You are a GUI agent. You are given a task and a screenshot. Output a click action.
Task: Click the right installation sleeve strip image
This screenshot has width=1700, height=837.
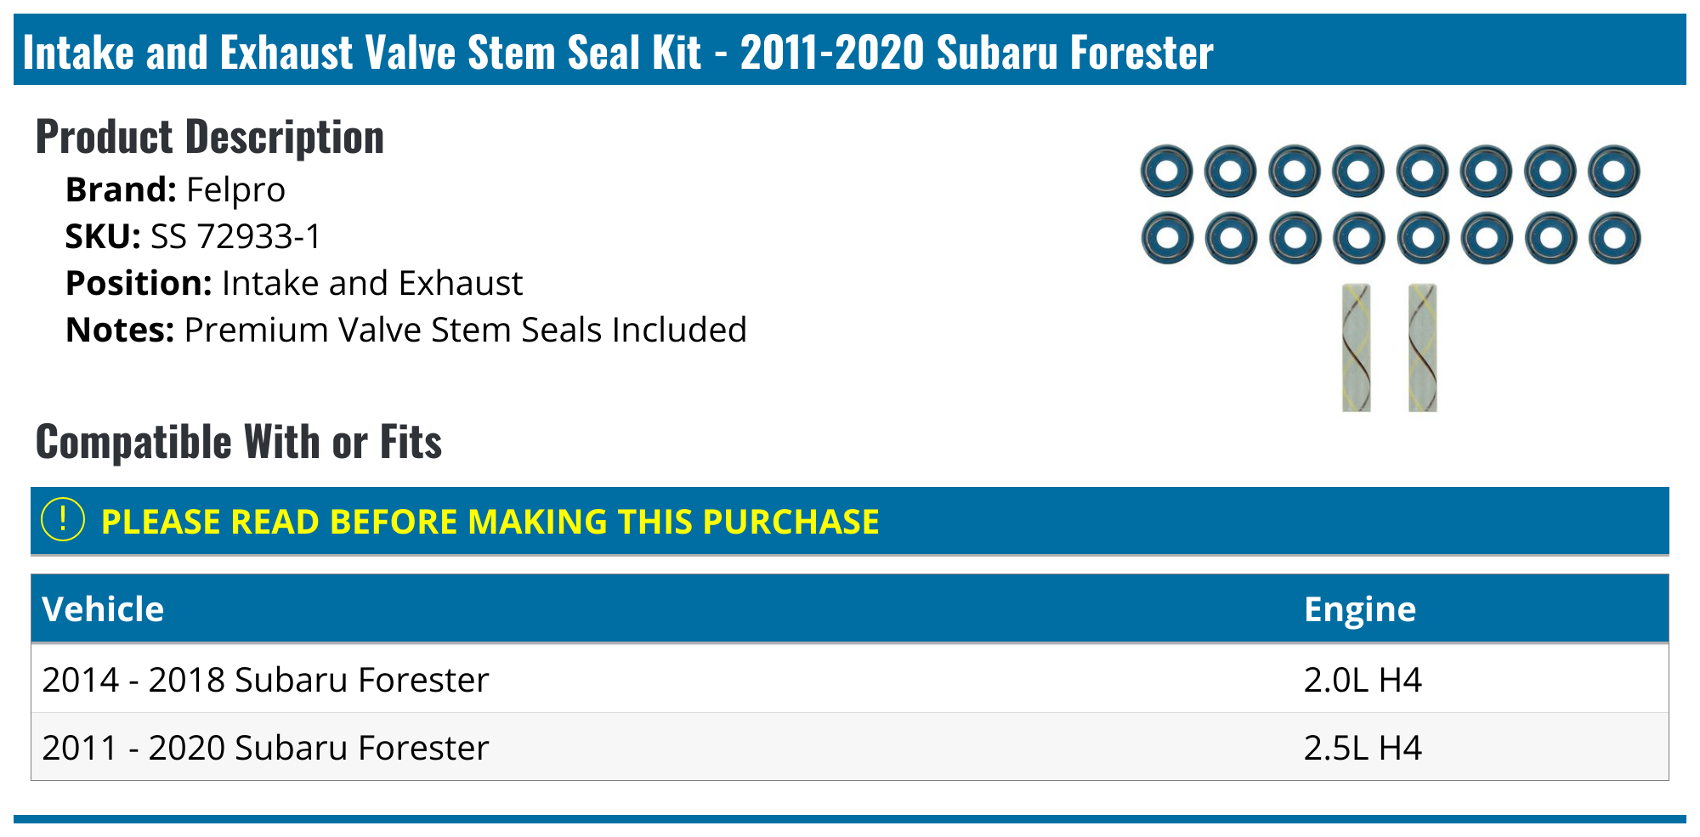[x=1422, y=348]
